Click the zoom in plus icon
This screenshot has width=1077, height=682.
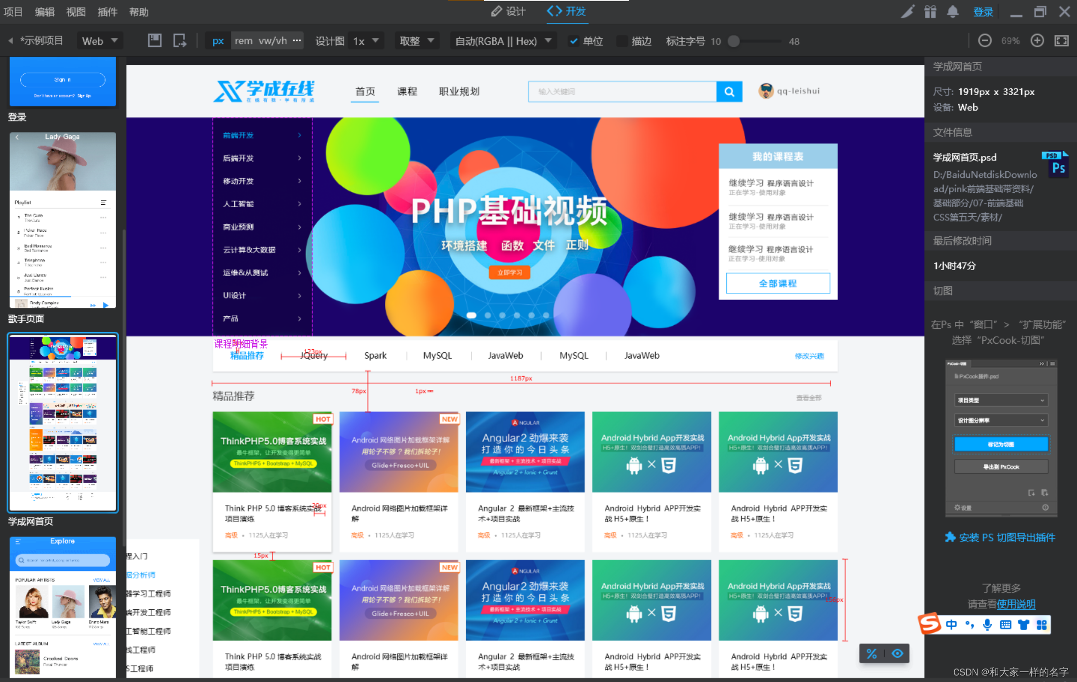pyautogui.click(x=1037, y=41)
